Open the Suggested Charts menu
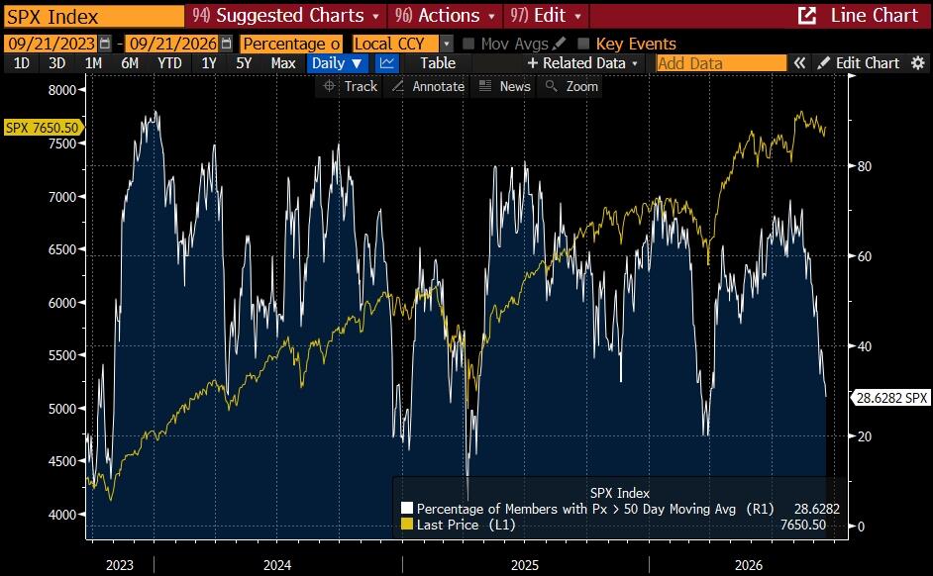 click(x=286, y=16)
